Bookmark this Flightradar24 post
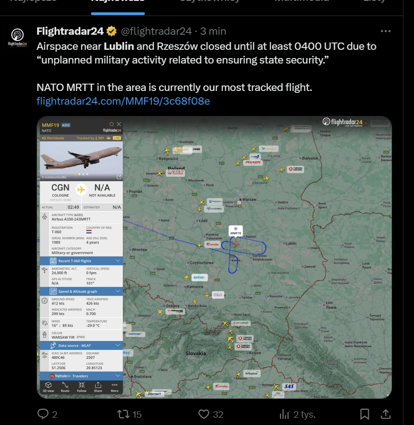414x425 pixels. tap(364, 414)
